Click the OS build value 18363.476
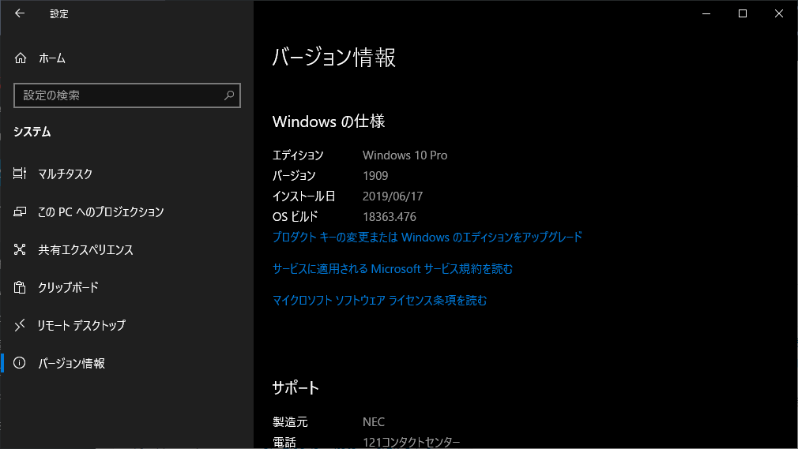Screen dimensions: 798x449 (390, 217)
